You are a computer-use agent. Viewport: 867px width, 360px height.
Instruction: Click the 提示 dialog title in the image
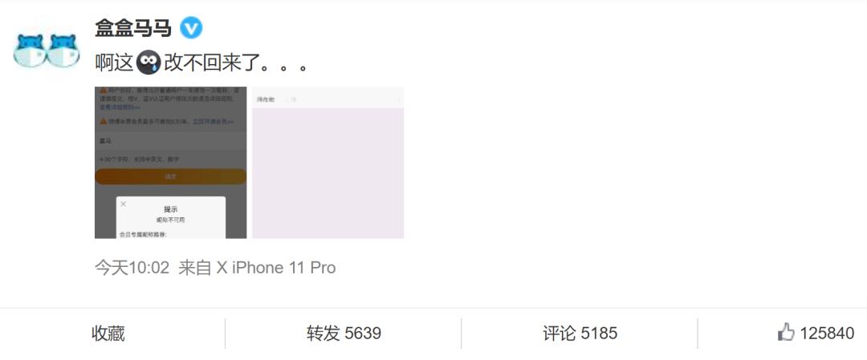(x=171, y=209)
